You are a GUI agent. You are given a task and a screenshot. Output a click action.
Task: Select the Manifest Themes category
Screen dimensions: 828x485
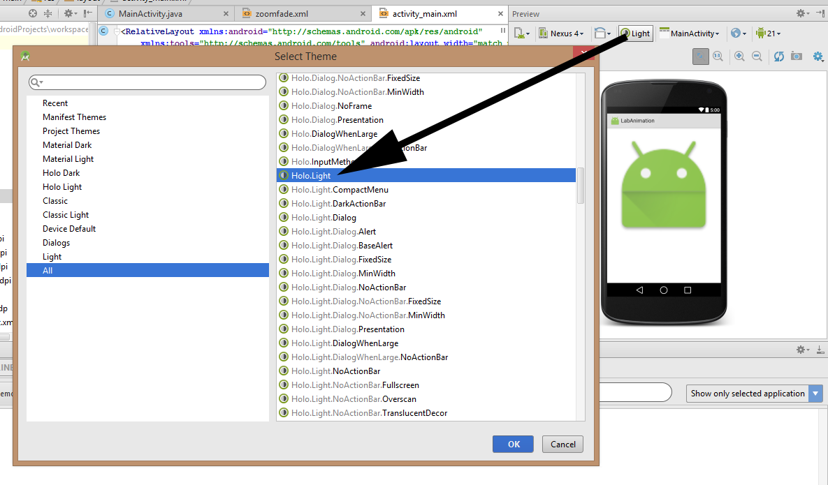tap(147, 117)
